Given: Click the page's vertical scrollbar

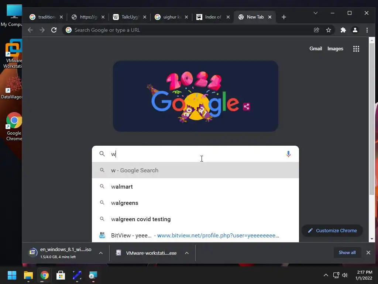Looking at the screenshot, I should [x=372, y=119].
